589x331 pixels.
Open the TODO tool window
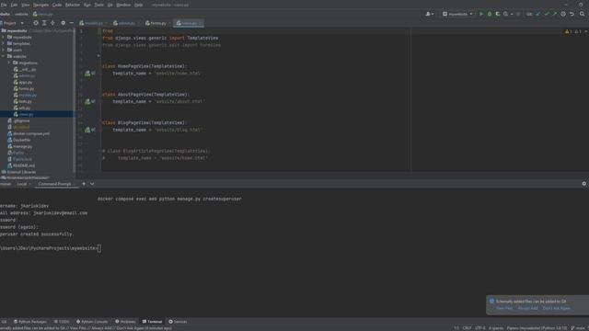tap(62, 322)
